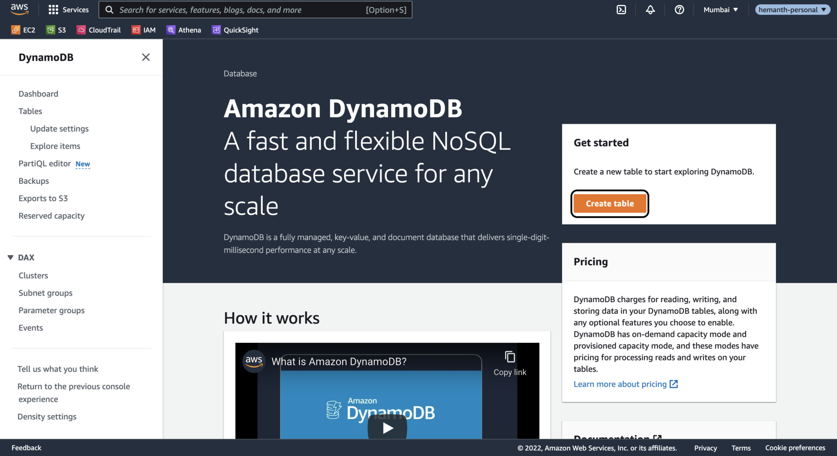Open the S3 favorites shortcut
Screen dimensions: 837x456
click(56, 29)
